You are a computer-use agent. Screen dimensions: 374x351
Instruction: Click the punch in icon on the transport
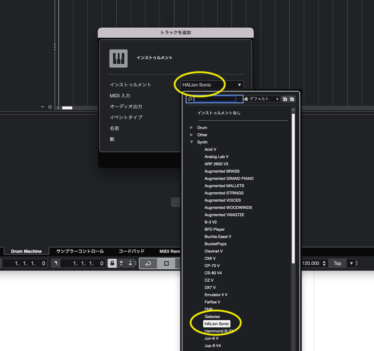pos(121,263)
